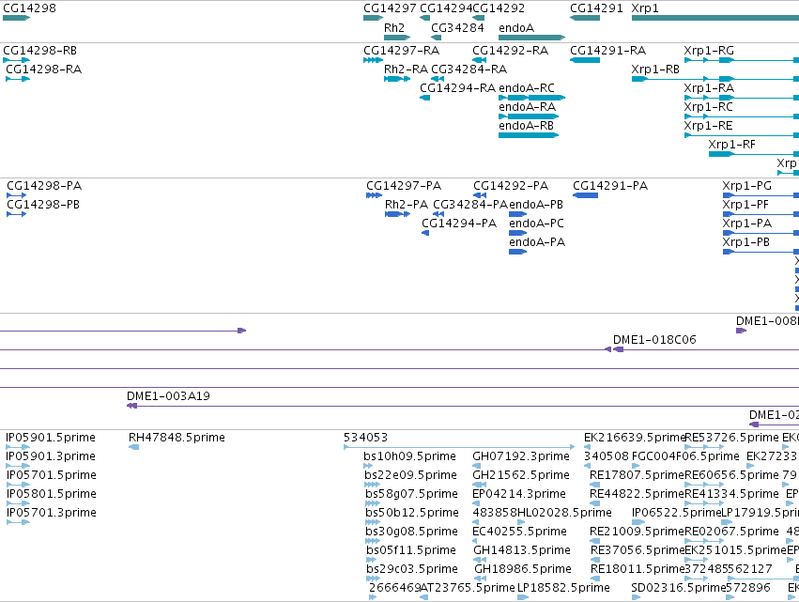This screenshot has height=602, width=799.
Task: Select the Xrp1-PF protein label
Action: coord(745,205)
